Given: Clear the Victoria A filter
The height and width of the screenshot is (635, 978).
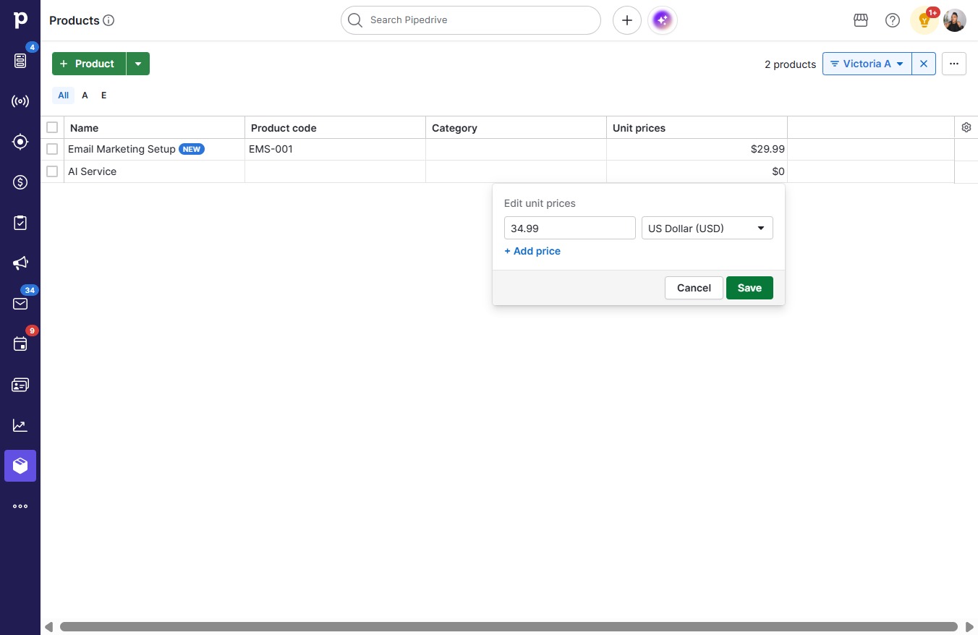Looking at the screenshot, I should [924, 64].
